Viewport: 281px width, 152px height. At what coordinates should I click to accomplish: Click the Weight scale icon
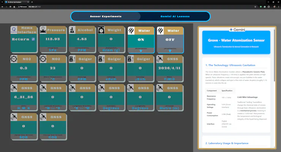pos(101,30)
